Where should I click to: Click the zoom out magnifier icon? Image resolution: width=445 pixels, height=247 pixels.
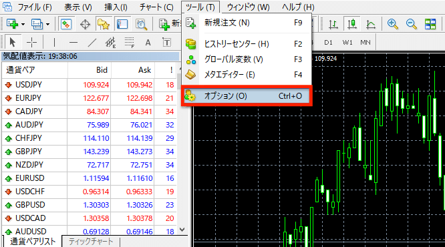411,24
